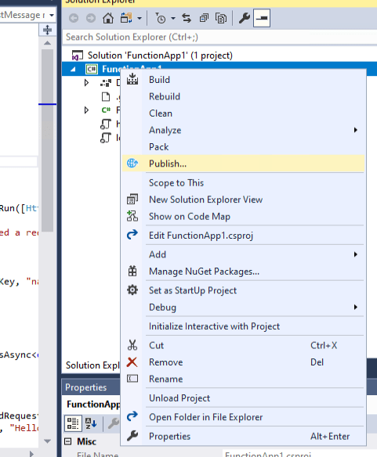Image resolution: width=377 pixels, height=457 pixels.
Task: Open the Add submenu
Action: click(243, 254)
